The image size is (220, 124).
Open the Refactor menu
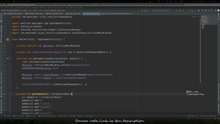tap(43, 7)
